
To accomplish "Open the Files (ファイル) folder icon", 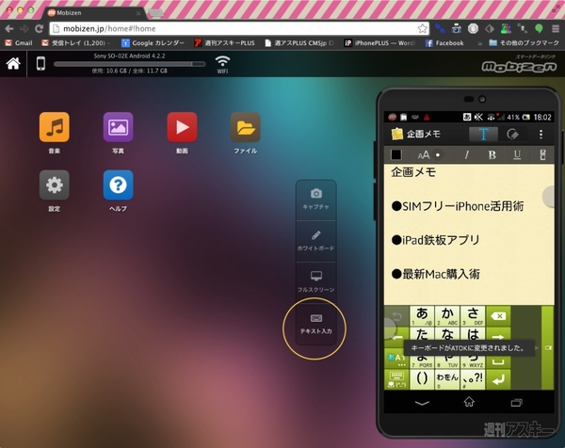I will click(x=246, y=127).
